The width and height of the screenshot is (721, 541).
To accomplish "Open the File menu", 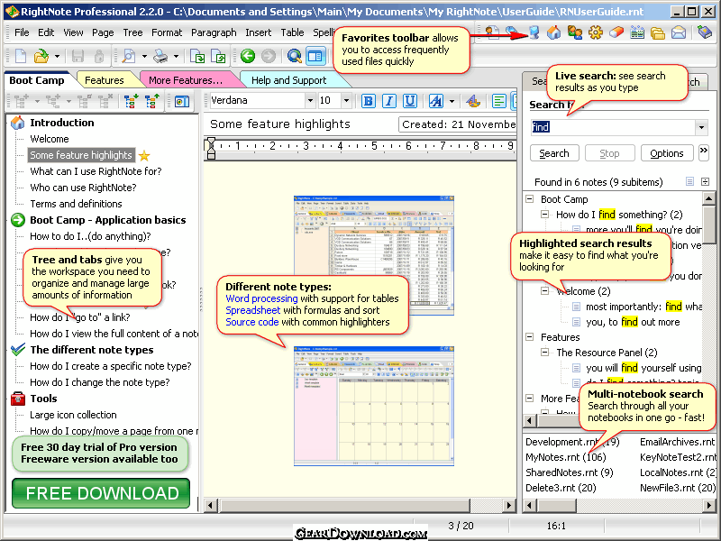I will 22,32.
